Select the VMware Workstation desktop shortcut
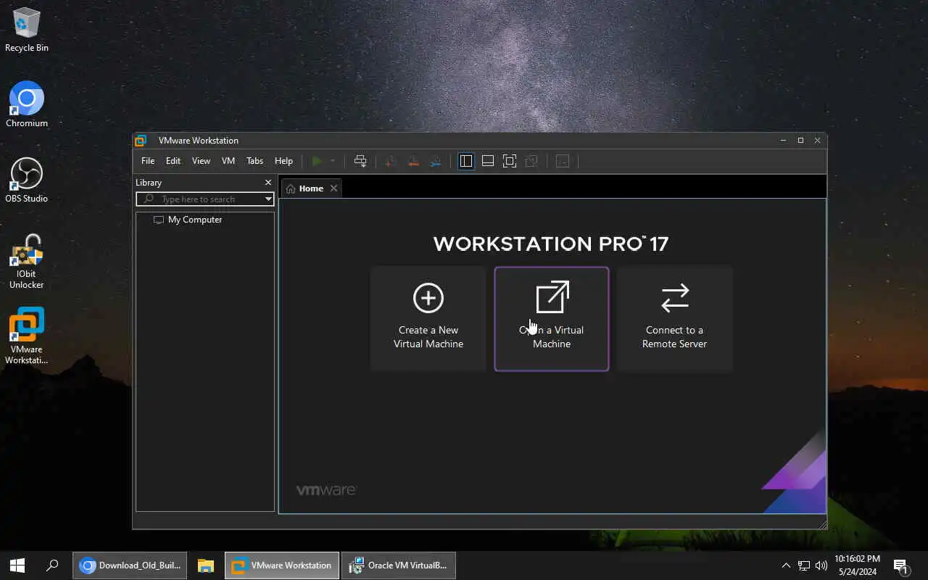Screen dimensions: 928x580 tap(27, 336)
